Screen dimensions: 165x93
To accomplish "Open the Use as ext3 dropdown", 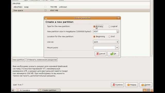I will [106, 42].
